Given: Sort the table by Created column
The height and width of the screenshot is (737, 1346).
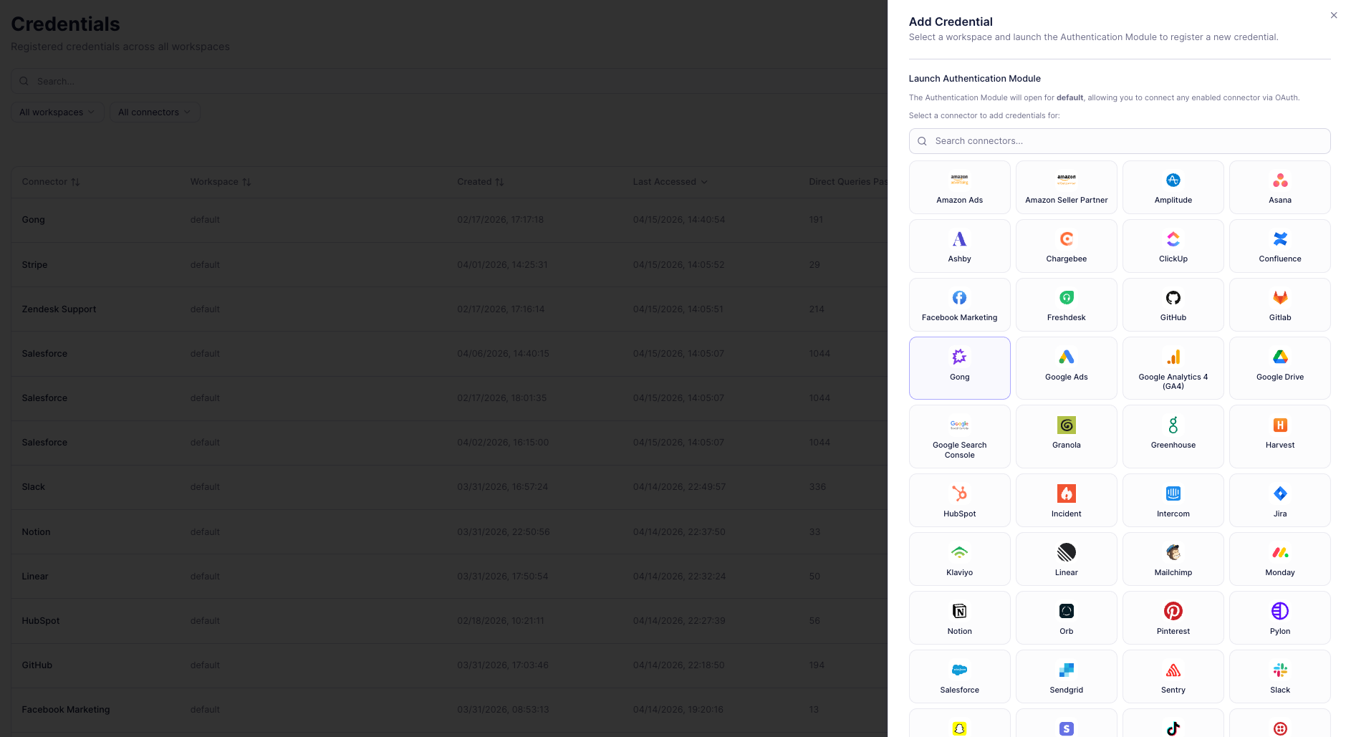Looking at the screenshot, I should pos(481,182).
